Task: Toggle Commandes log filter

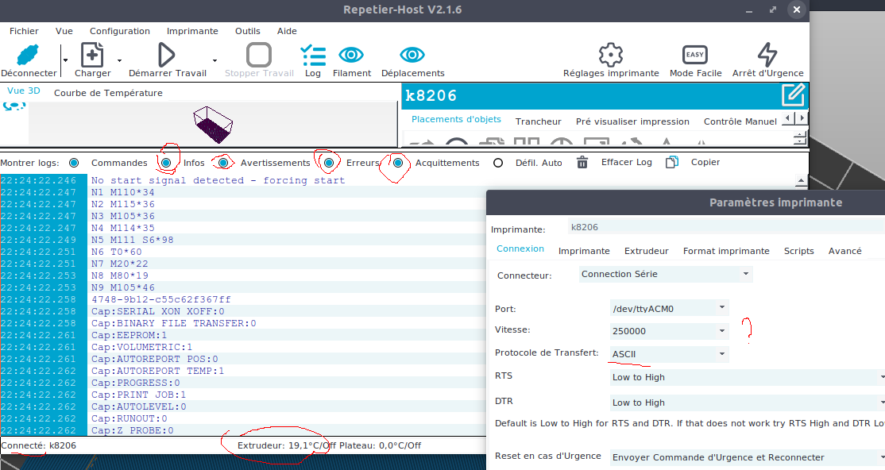Action: click(x=74, y=163)
